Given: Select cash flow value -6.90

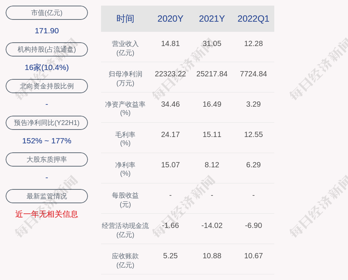Looking at the screenshot, I should (253, 225).
